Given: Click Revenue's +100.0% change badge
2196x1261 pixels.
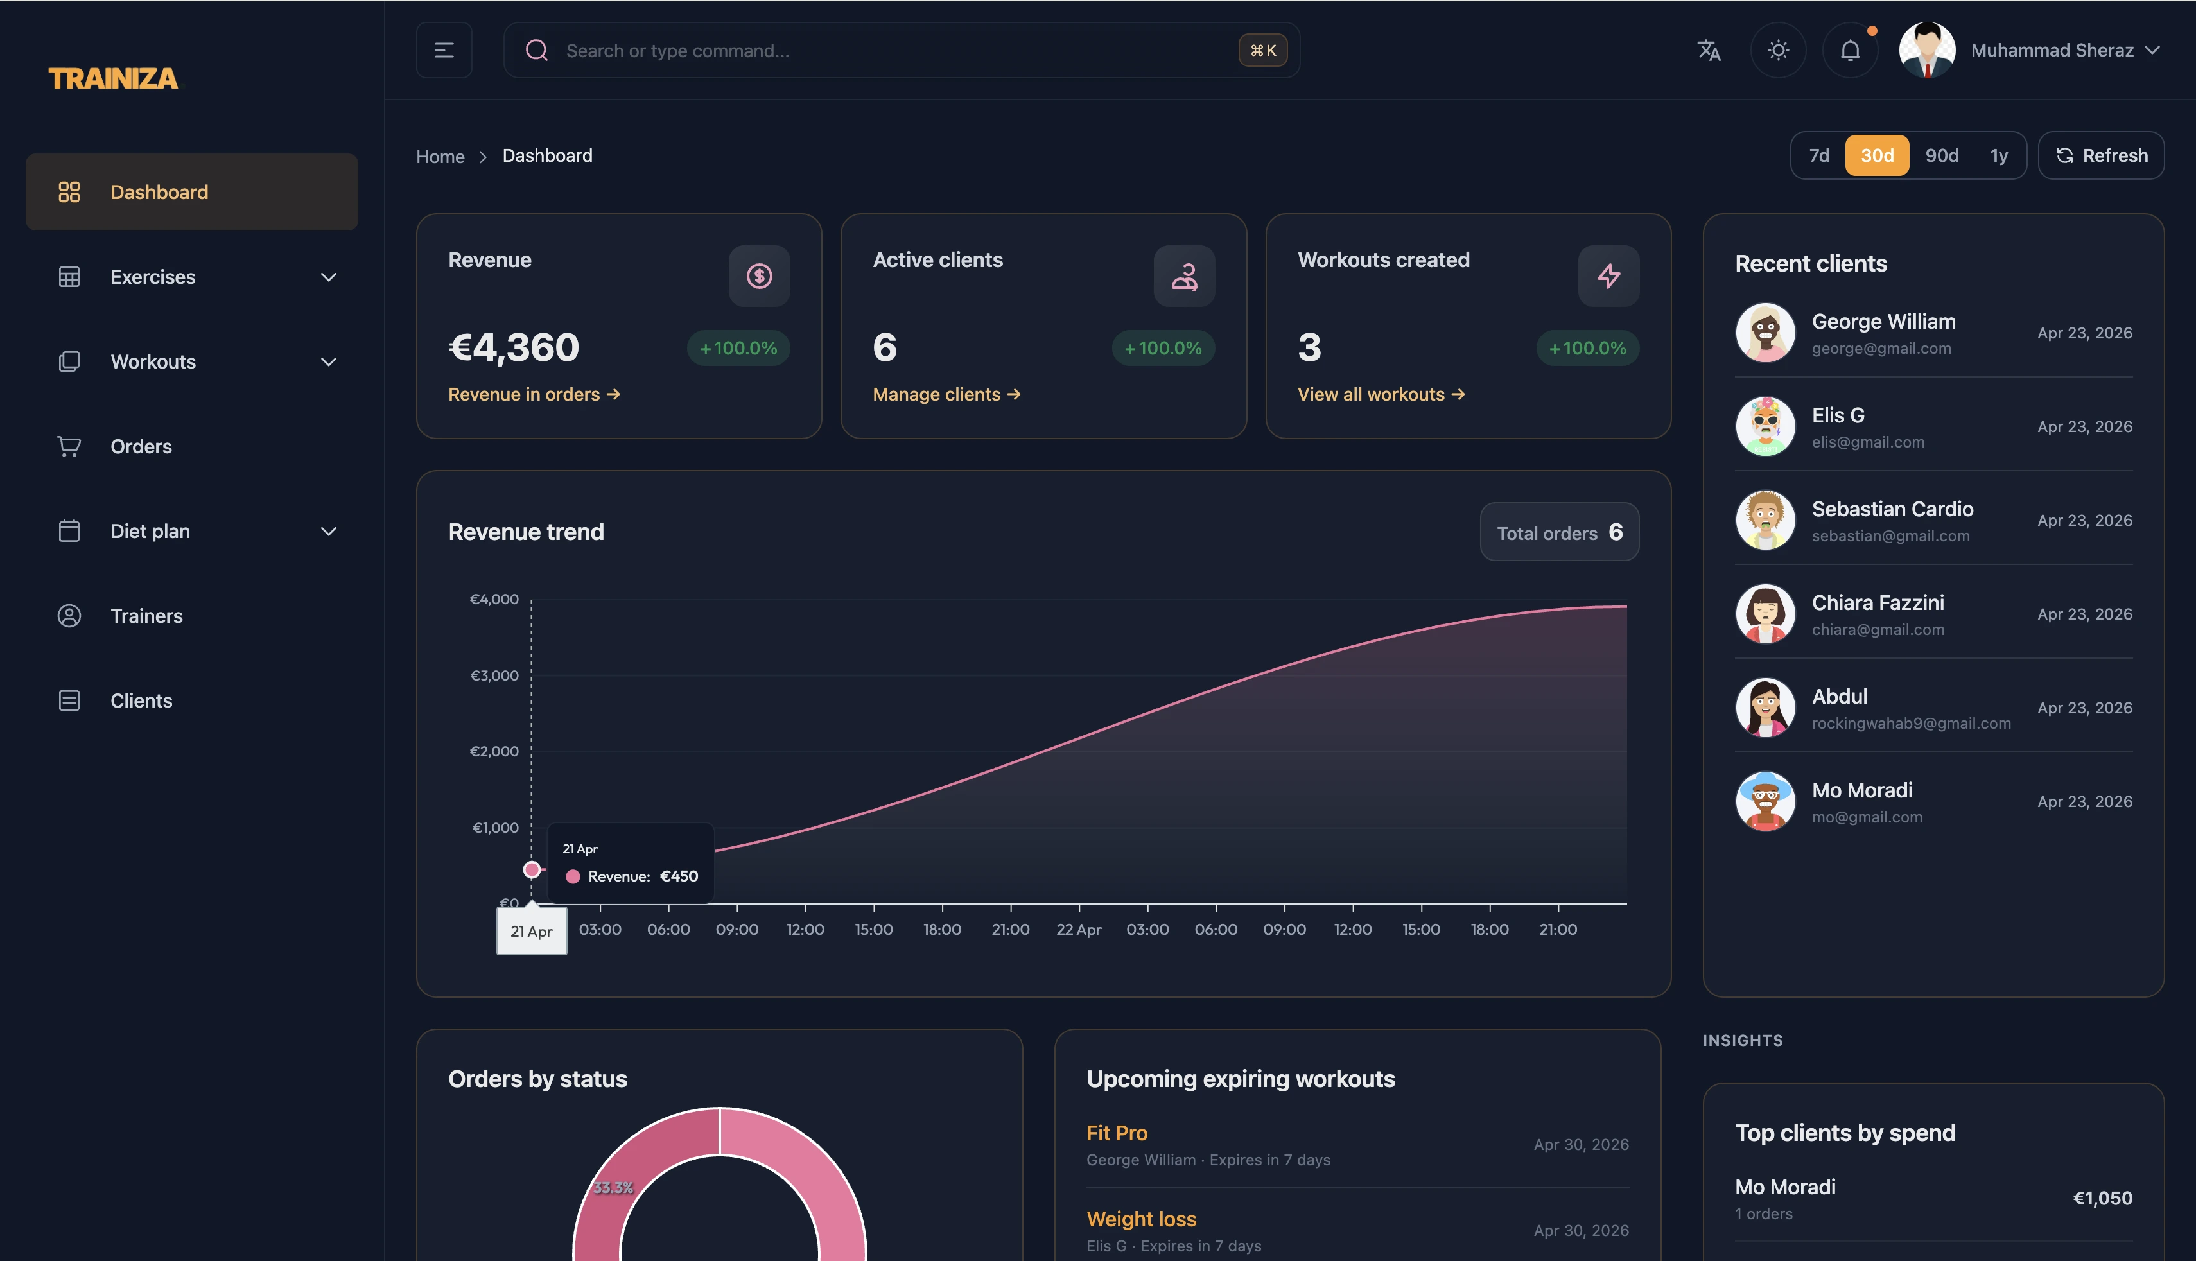Looking at the screenshot, I should [x=738, y=348].
